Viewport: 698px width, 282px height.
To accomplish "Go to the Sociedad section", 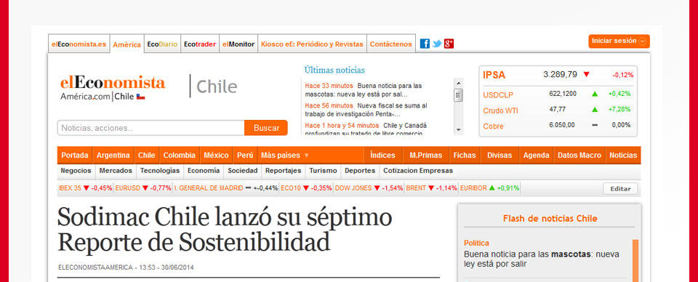I will 243,171.
